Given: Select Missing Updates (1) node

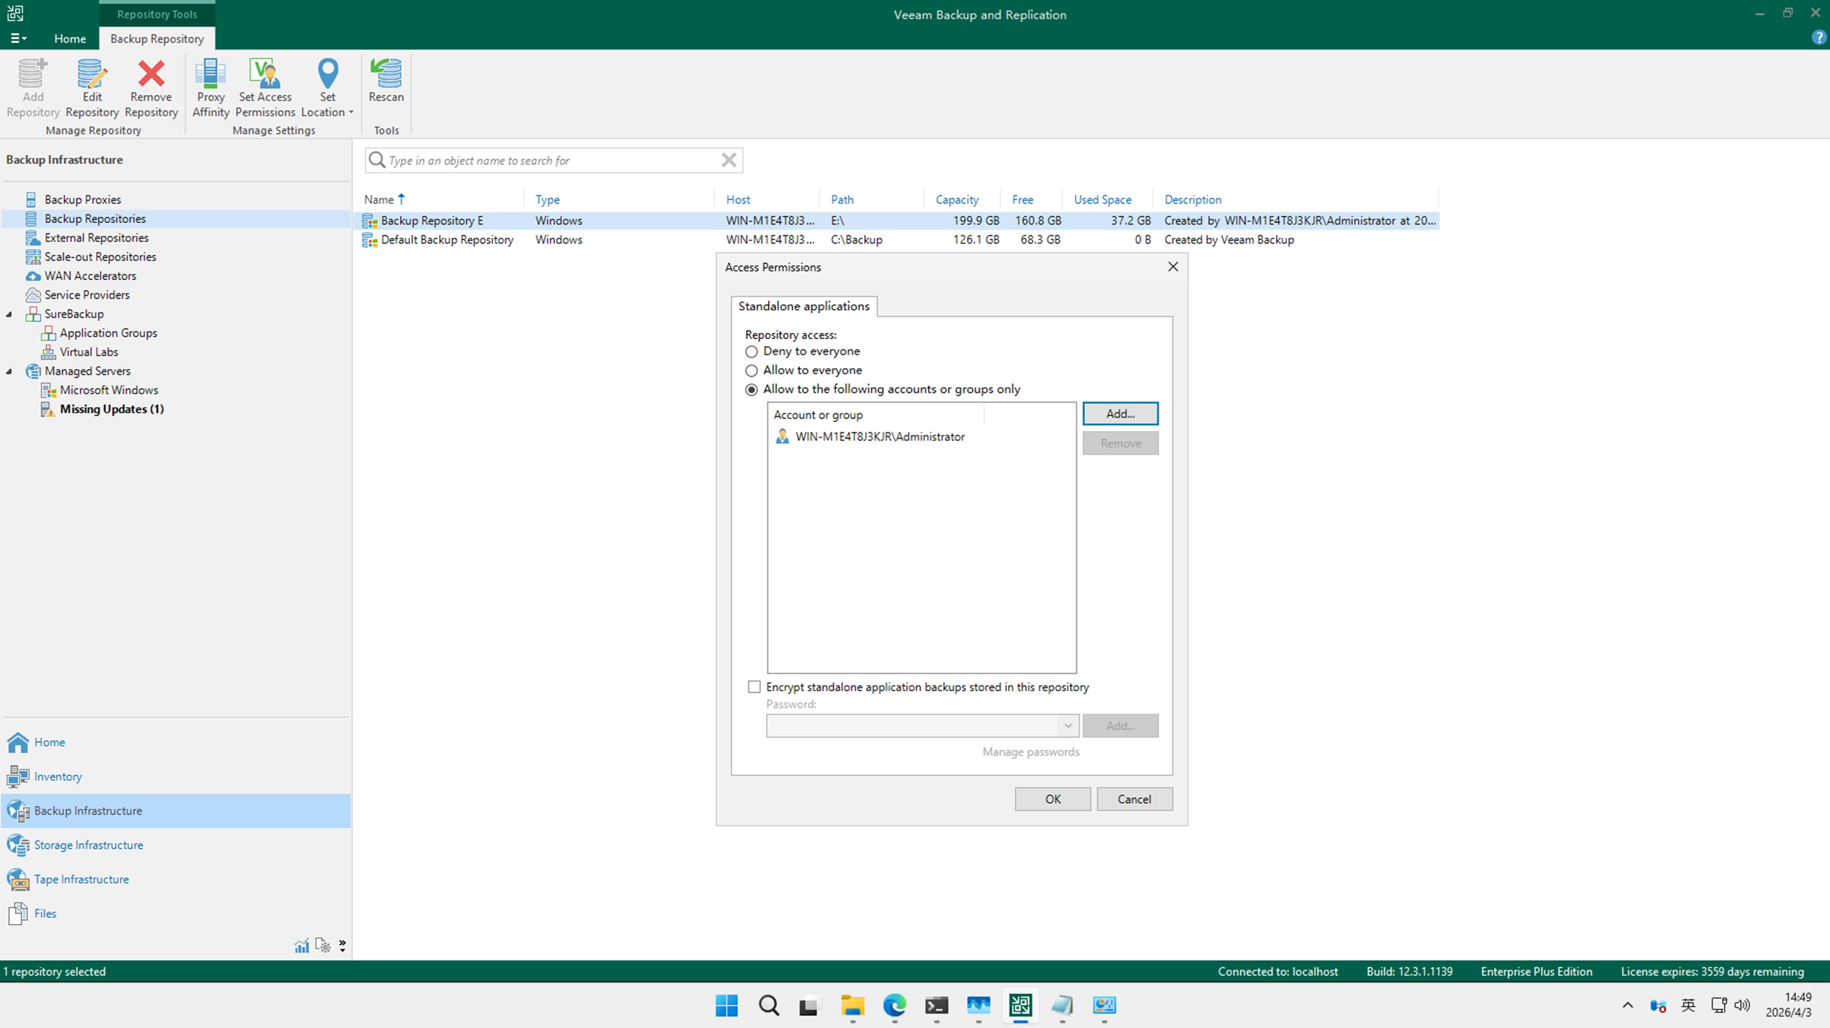Looking at the screenshot, I should [x=111, y=409].
